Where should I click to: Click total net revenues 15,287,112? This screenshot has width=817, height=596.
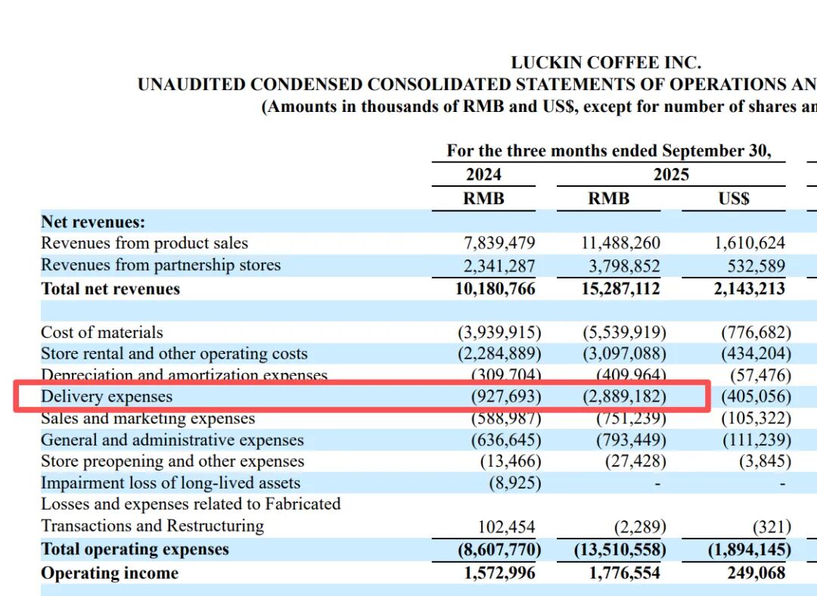pos(621,289)
